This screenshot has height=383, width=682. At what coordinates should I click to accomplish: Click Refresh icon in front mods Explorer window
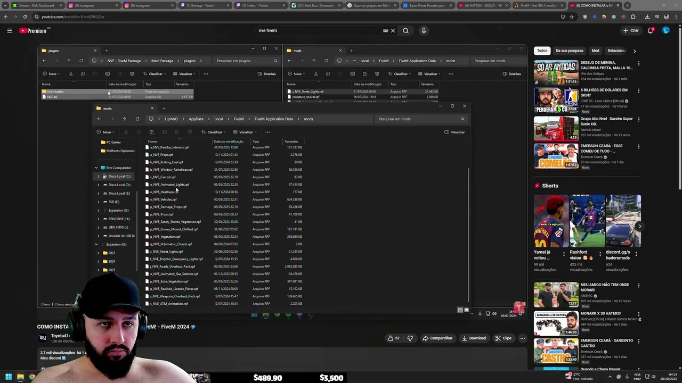pos(137,119)
